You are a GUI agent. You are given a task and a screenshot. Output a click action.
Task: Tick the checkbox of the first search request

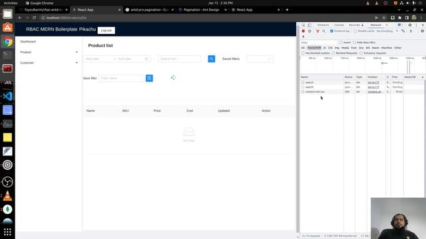click(303, 82)
